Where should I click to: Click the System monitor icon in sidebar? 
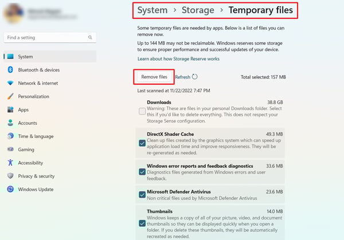(x=10, y=57)
